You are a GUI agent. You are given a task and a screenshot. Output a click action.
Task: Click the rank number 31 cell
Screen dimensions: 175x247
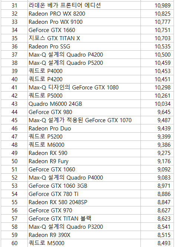14,6
